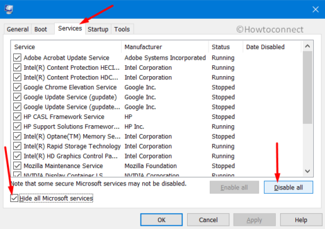Toggle Intel(R) Content Protection HDC service checkbox

pyautogui.click(x=17, y=77)
